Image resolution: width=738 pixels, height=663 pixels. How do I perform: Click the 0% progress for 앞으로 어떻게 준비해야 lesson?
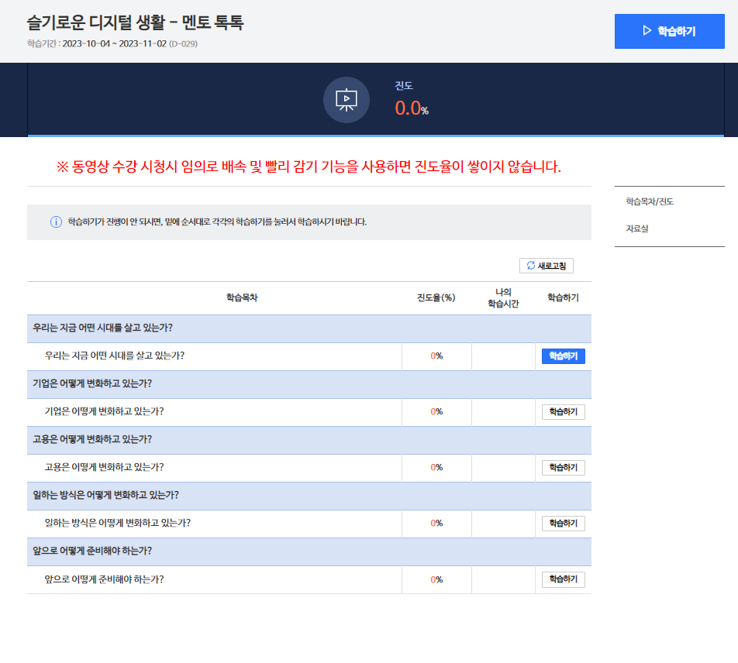[436, 580]
